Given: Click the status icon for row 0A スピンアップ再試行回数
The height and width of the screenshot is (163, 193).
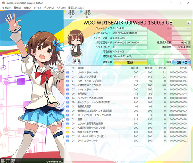Looking at the screenshot, I should (x=68, y=98).
